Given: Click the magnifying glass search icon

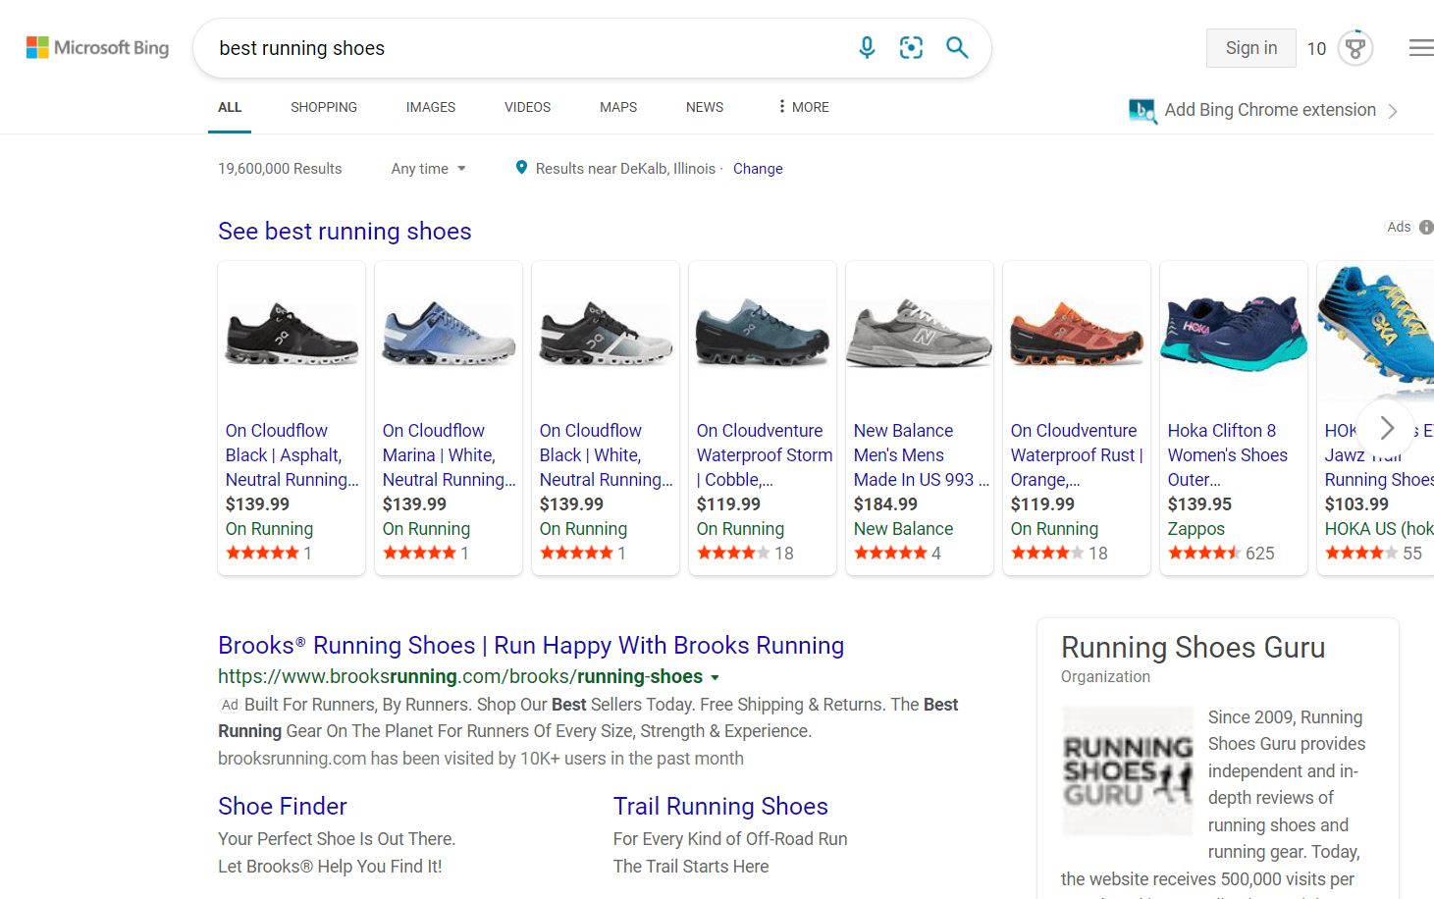Looking at the screenshot, I should (957, 47).
